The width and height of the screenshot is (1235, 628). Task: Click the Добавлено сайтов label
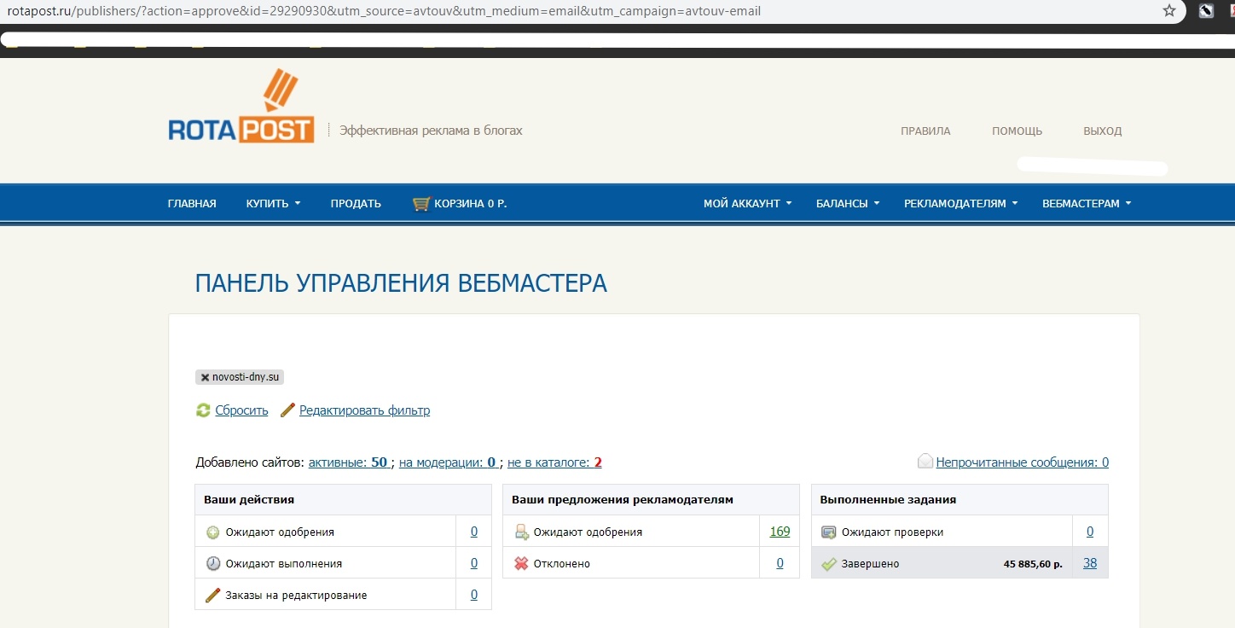click(250, 462)
